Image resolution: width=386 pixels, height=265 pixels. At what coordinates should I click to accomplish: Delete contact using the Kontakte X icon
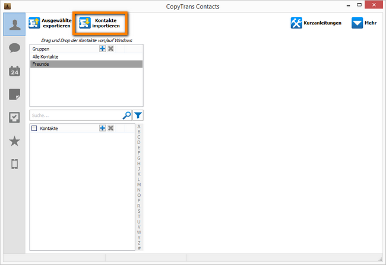pyautogui.click(x=111, y=128)
